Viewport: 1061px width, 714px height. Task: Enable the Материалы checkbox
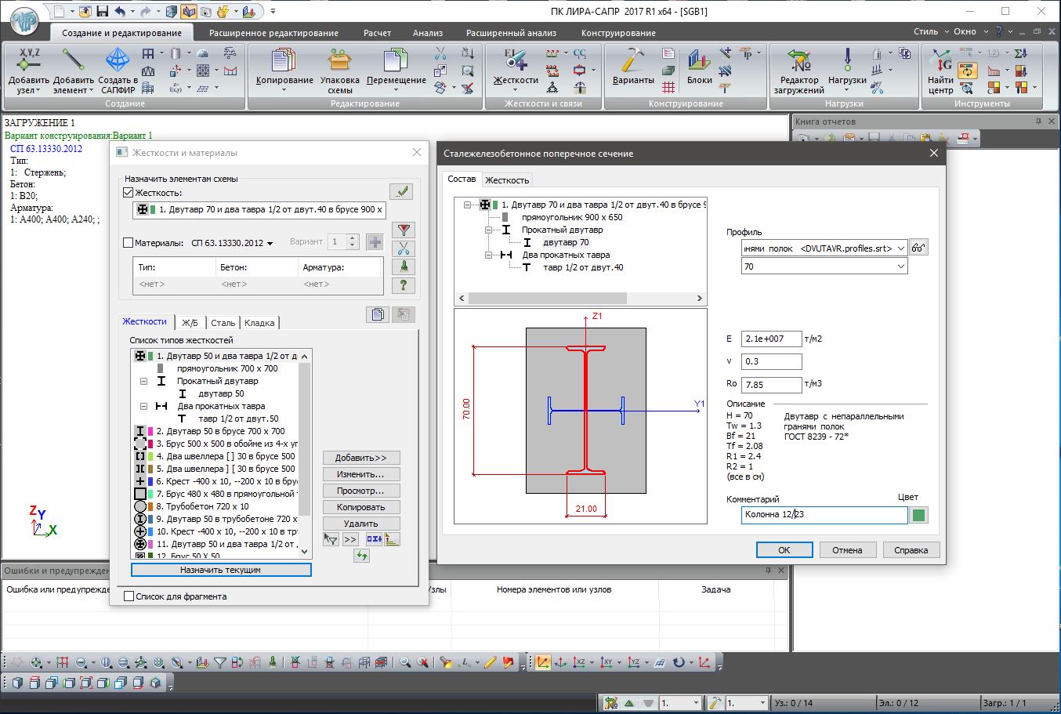(129, 243)
